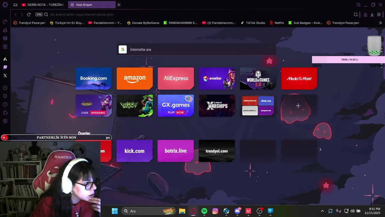
Task: Open Discord from the taskbar
Action: coord(237,211)
